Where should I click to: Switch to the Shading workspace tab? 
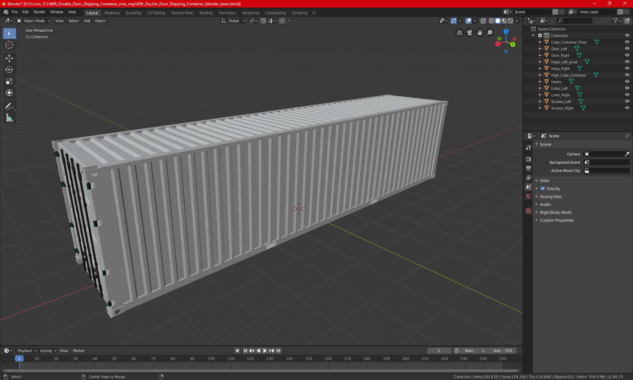[206, 13]
